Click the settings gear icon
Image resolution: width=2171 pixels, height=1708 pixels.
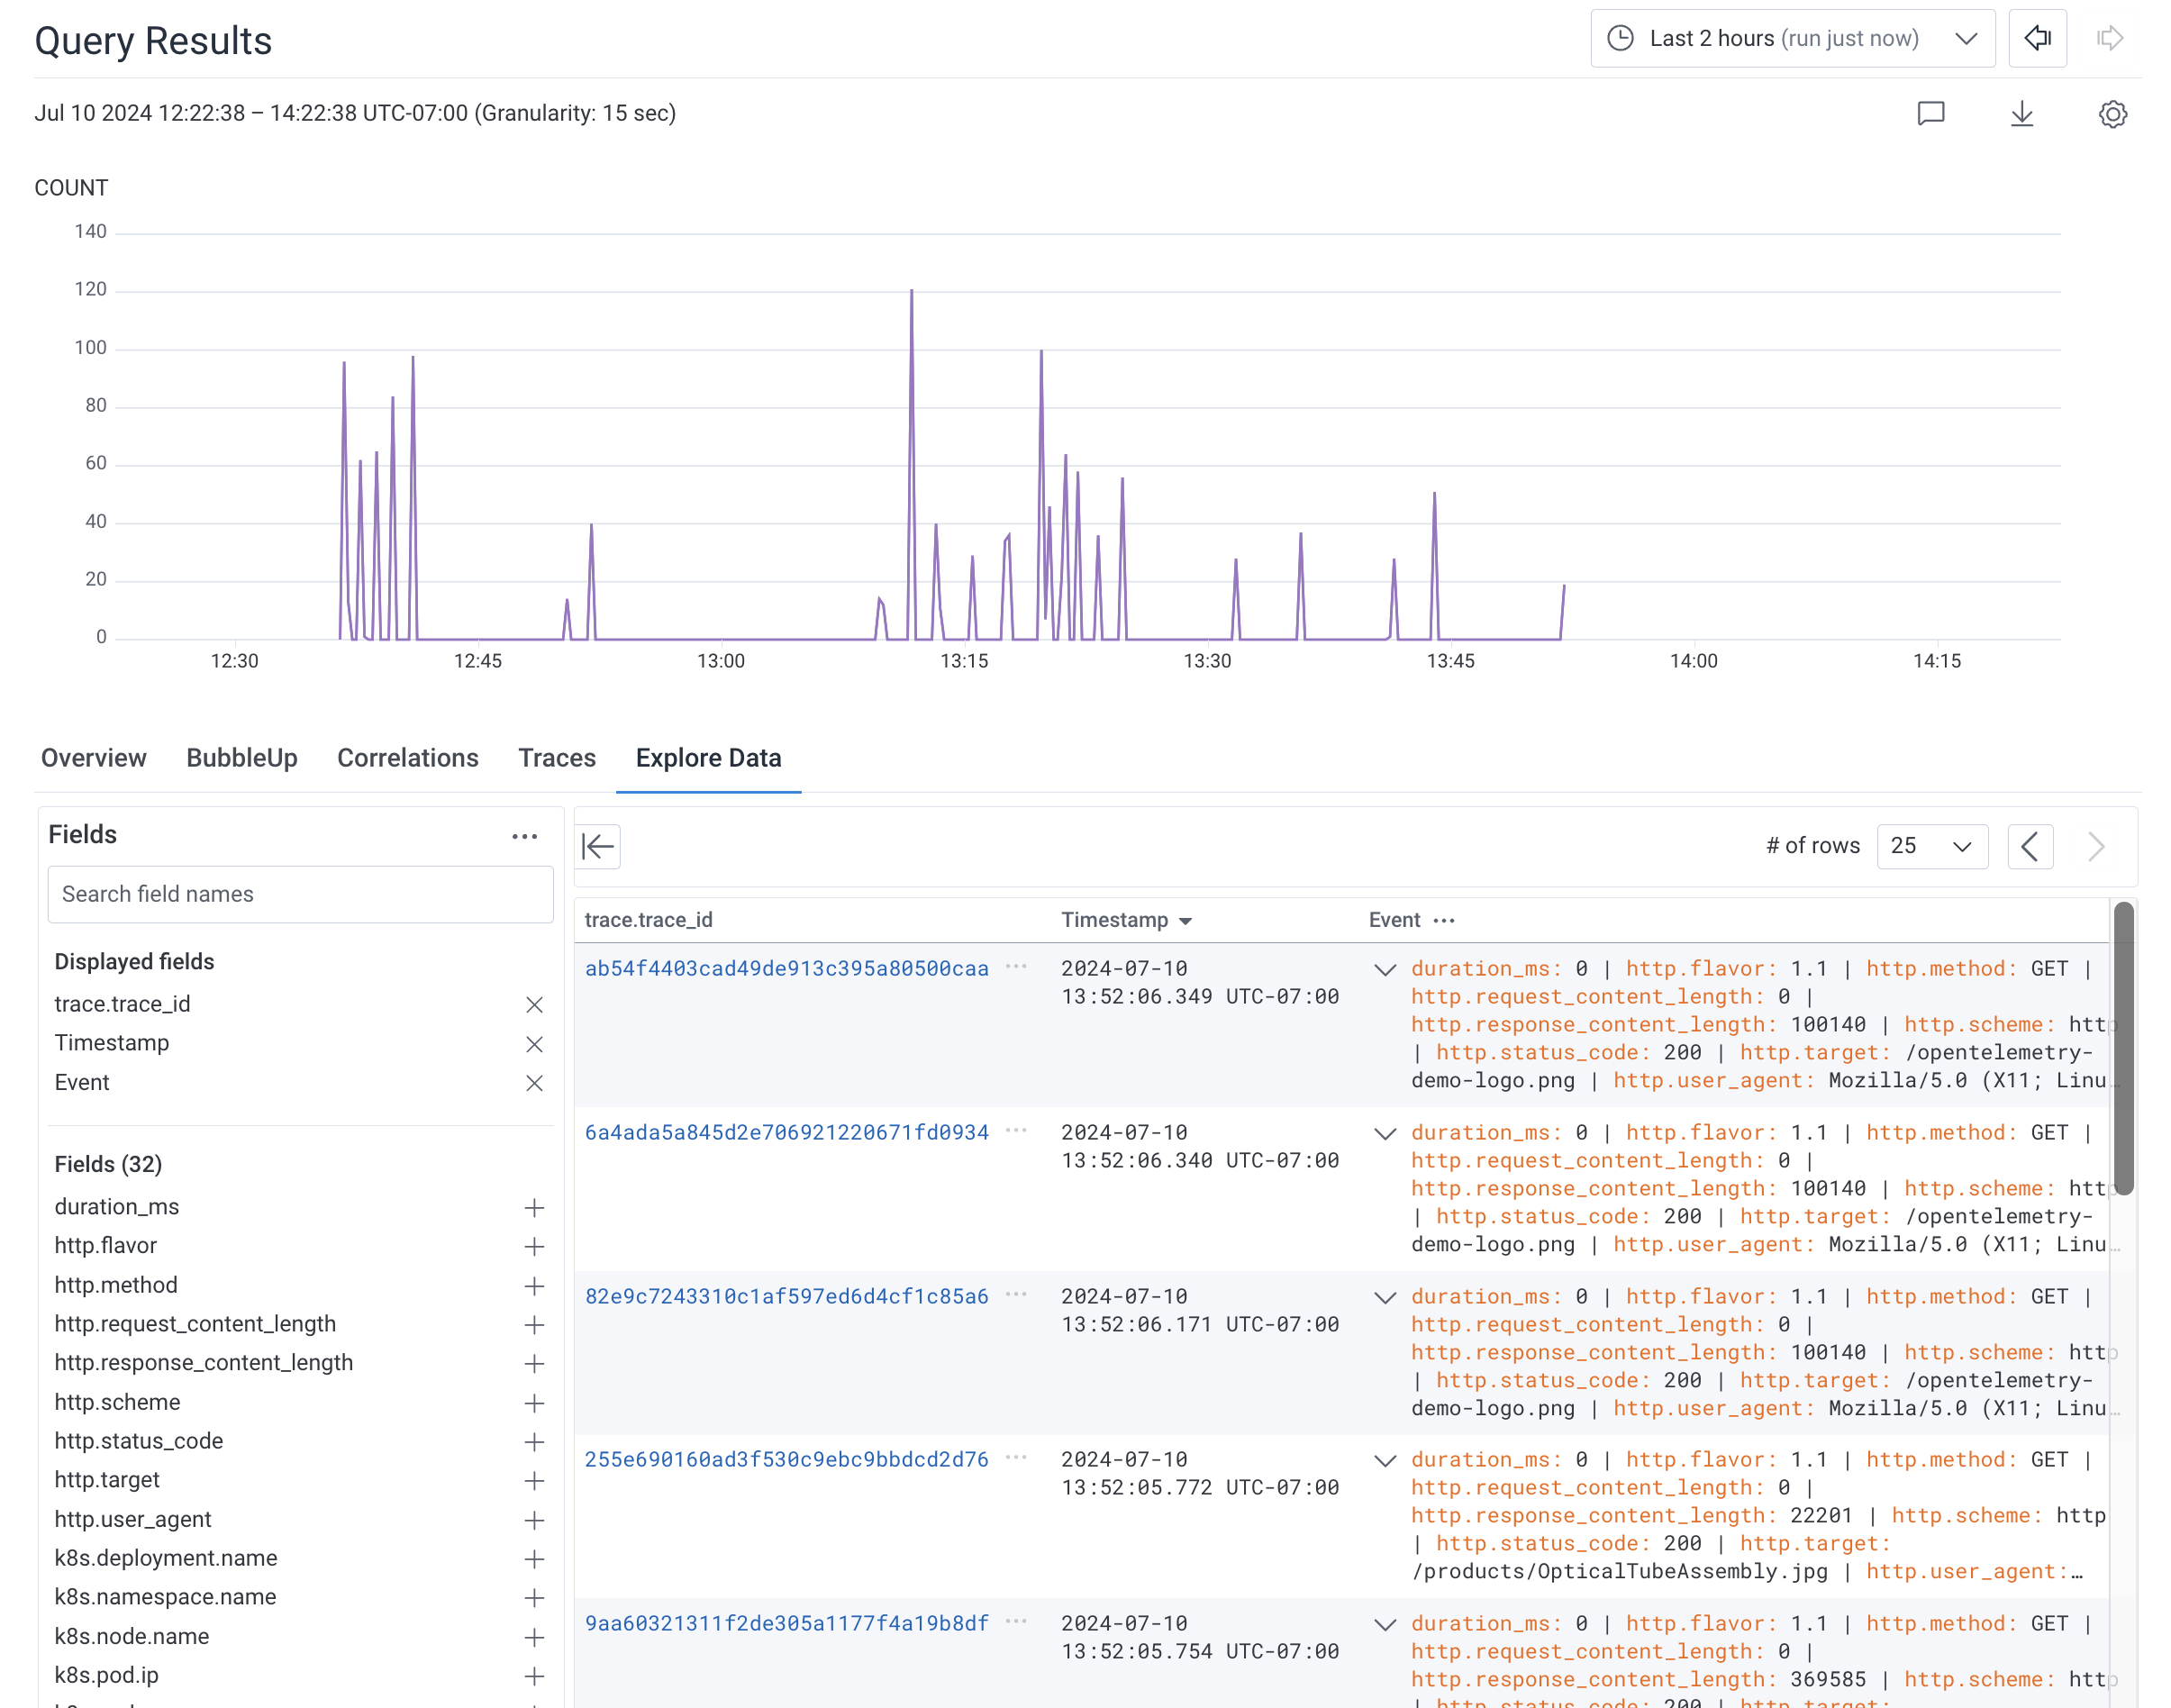coord(2112,113)
